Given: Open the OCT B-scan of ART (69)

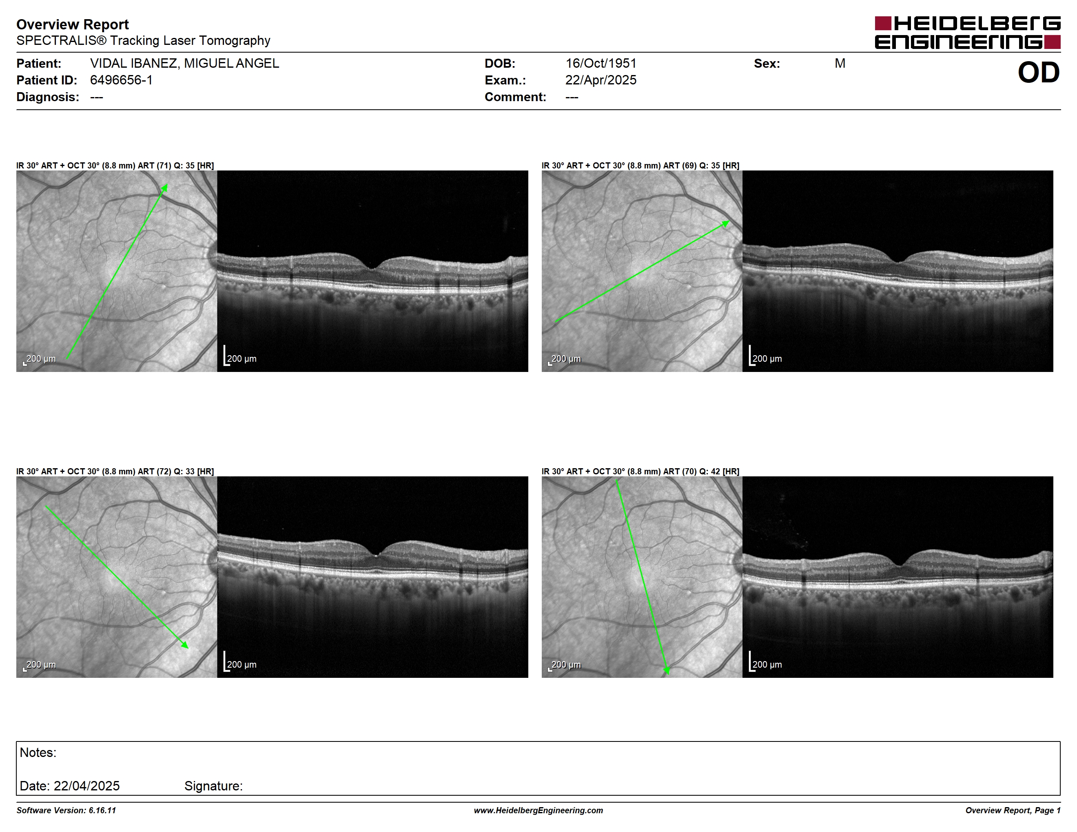Looking at the screenshot, I should 897,271.
